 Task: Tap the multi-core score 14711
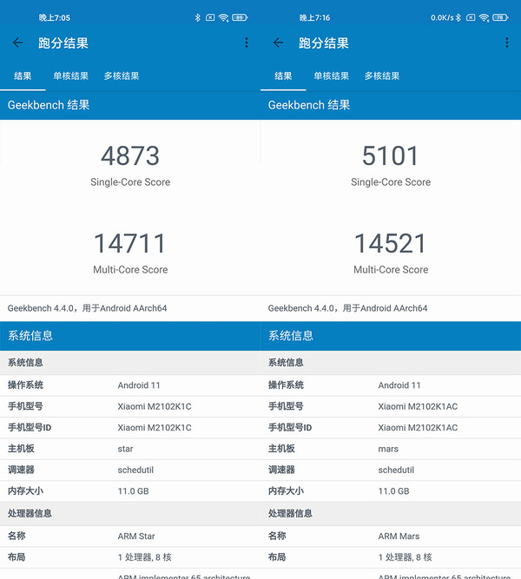pos(130,243)
